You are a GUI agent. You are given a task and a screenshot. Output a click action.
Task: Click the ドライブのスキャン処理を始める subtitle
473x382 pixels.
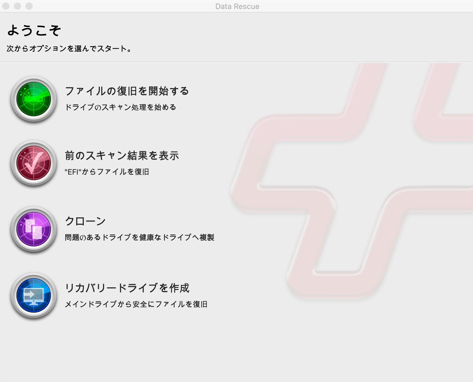(120, 107)
